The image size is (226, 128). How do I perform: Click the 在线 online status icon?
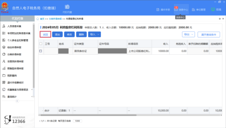(213, 10)
